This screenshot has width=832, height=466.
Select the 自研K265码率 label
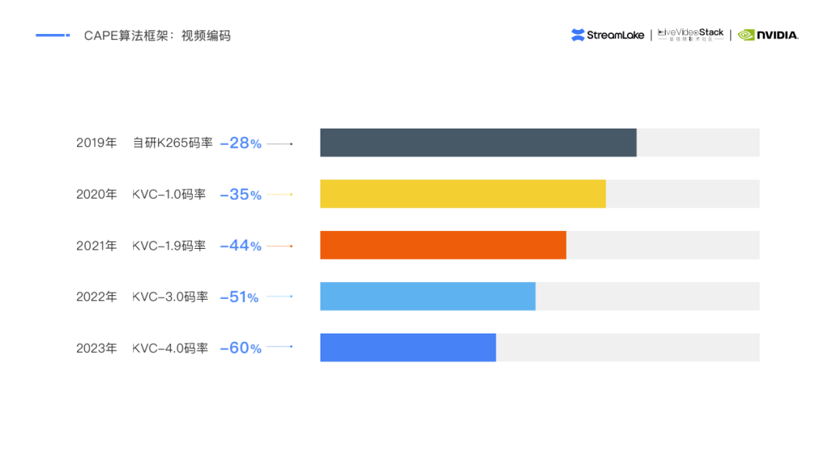[x=173, y=142]
